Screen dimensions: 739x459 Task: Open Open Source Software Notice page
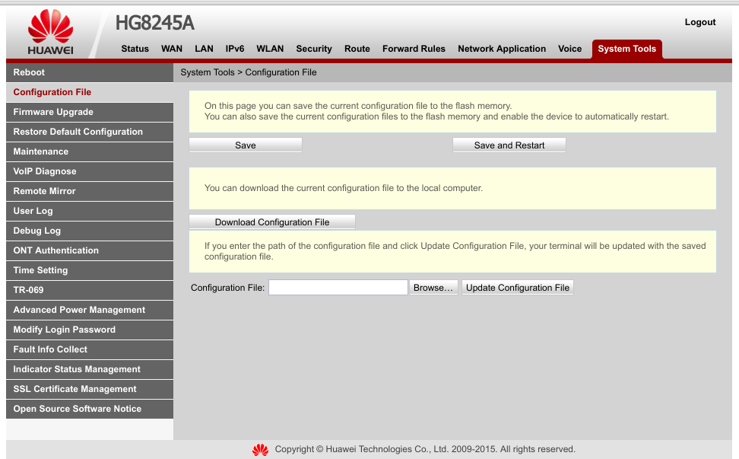point(90,410)
